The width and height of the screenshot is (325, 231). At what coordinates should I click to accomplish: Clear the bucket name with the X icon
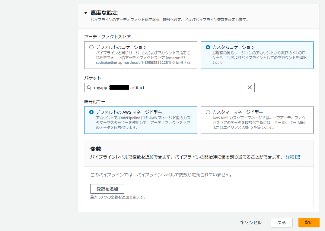250,88
